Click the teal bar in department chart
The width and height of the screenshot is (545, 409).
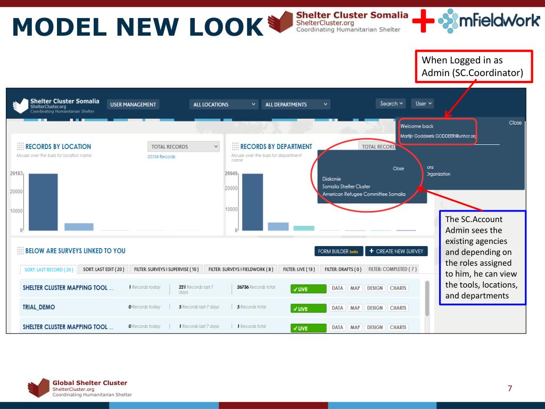click(304, 228)
